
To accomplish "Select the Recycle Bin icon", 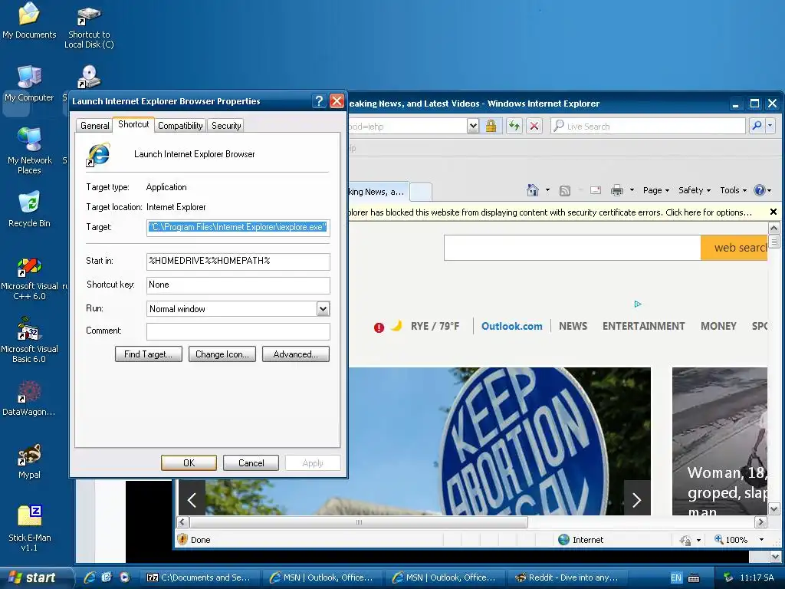I will [x=29, y=209].
